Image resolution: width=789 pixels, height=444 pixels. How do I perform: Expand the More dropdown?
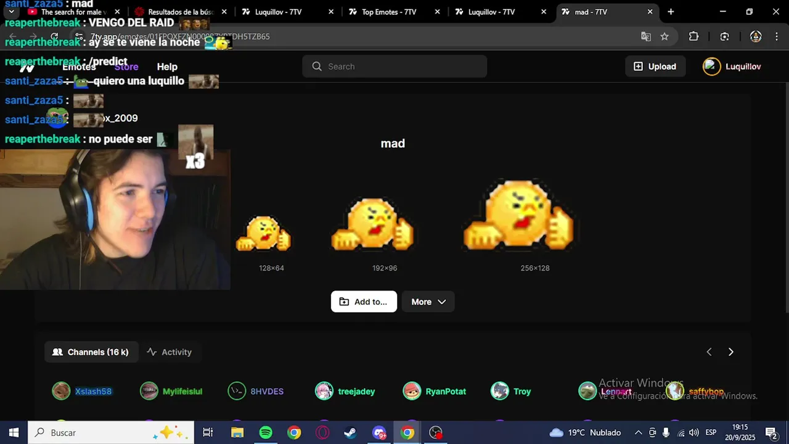pos(428,302)
